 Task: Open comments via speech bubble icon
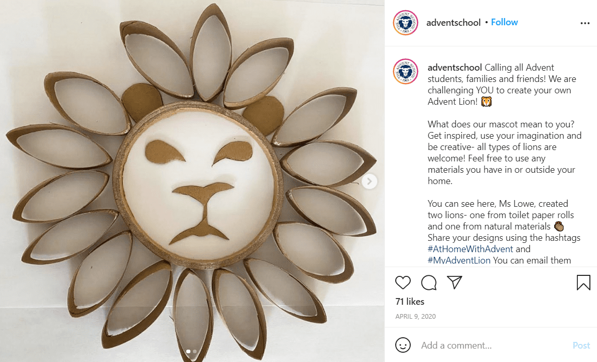[x=429, y=283]
